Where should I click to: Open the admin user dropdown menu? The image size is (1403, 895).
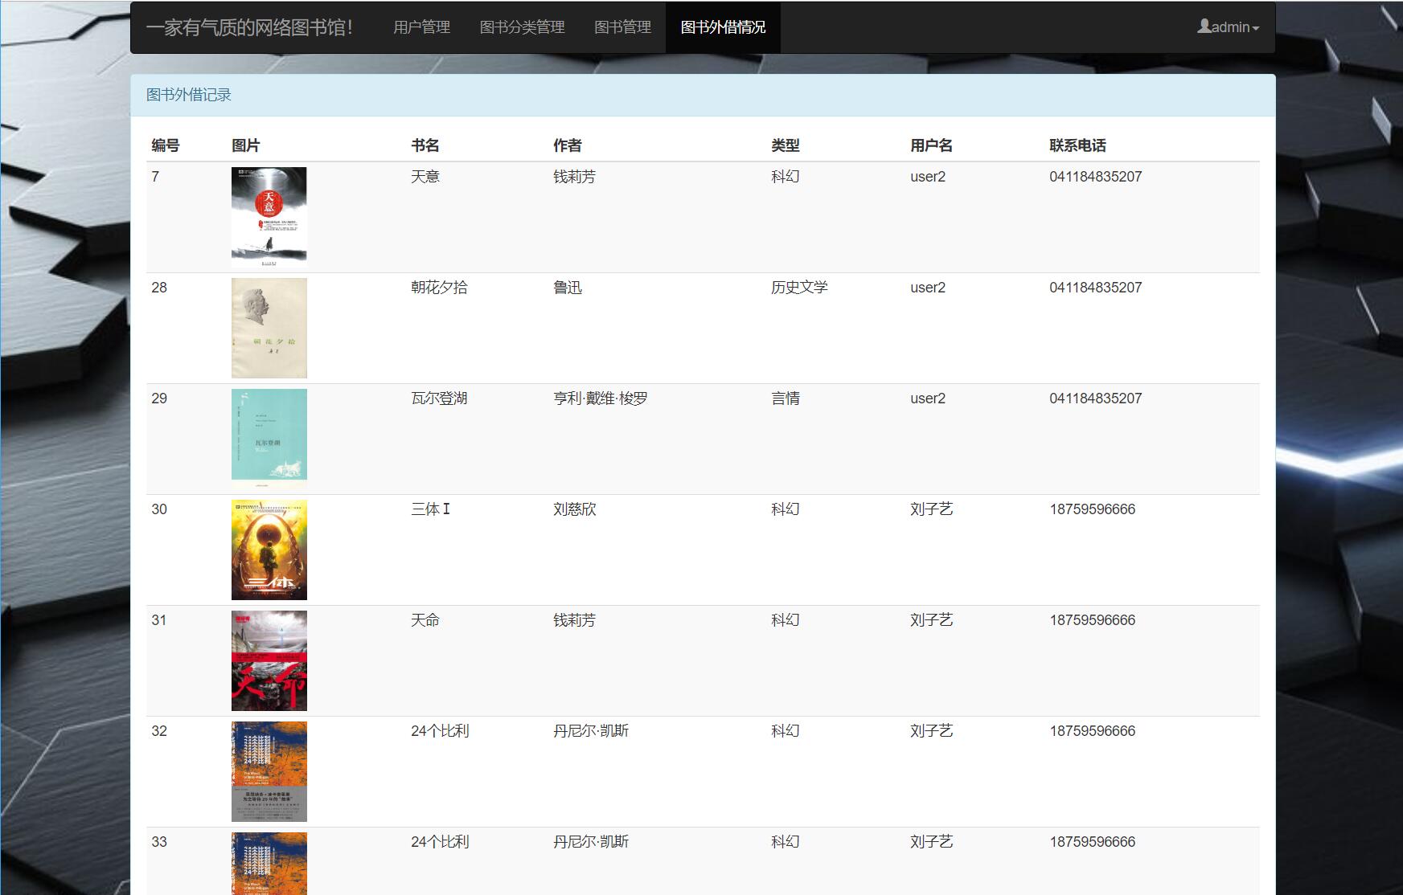coord(1228,27)
